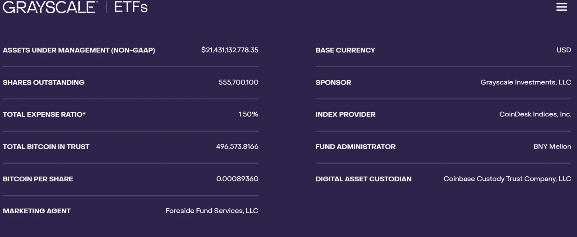Select the value 0.00089360
Screen dimensions: 577x237
point(237,178)
